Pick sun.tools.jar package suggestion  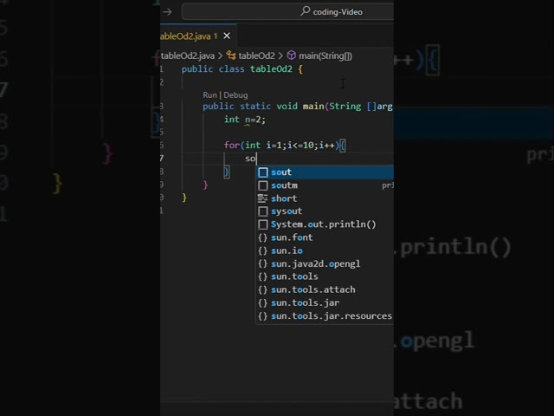click(x=325, y=302)
